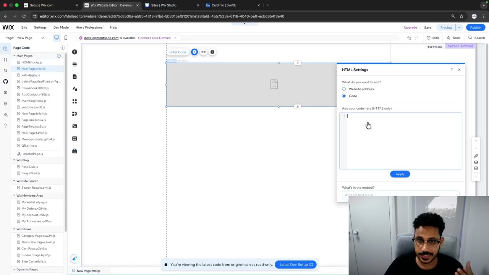This screenshot has height=275, width=489.
Task: Click Save in the top bar
Action: 428,27
